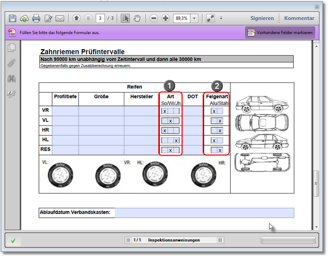
Task: Check the So box in HR Art row
Action: point(165,131)
